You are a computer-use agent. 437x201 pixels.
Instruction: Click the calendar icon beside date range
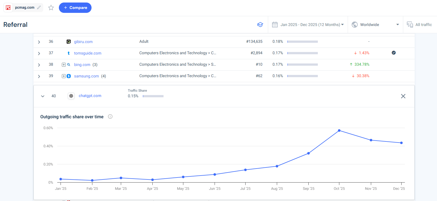pos(275,25)
